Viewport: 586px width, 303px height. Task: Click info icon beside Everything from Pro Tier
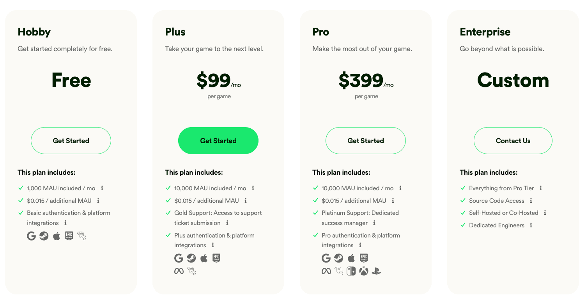[x=541, y=188]
